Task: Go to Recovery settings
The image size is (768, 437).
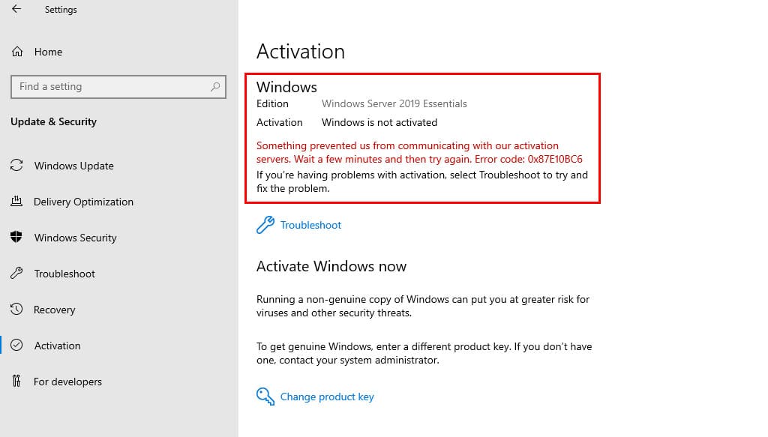Action: [x=54, y=310]
